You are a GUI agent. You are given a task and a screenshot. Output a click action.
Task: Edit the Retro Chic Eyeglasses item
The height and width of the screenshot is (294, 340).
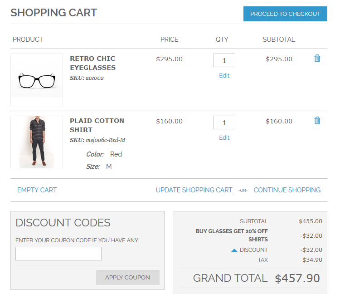(224, 76)
